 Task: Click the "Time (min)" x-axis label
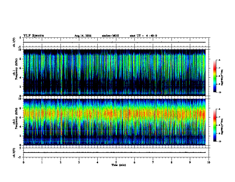(119, 165)
